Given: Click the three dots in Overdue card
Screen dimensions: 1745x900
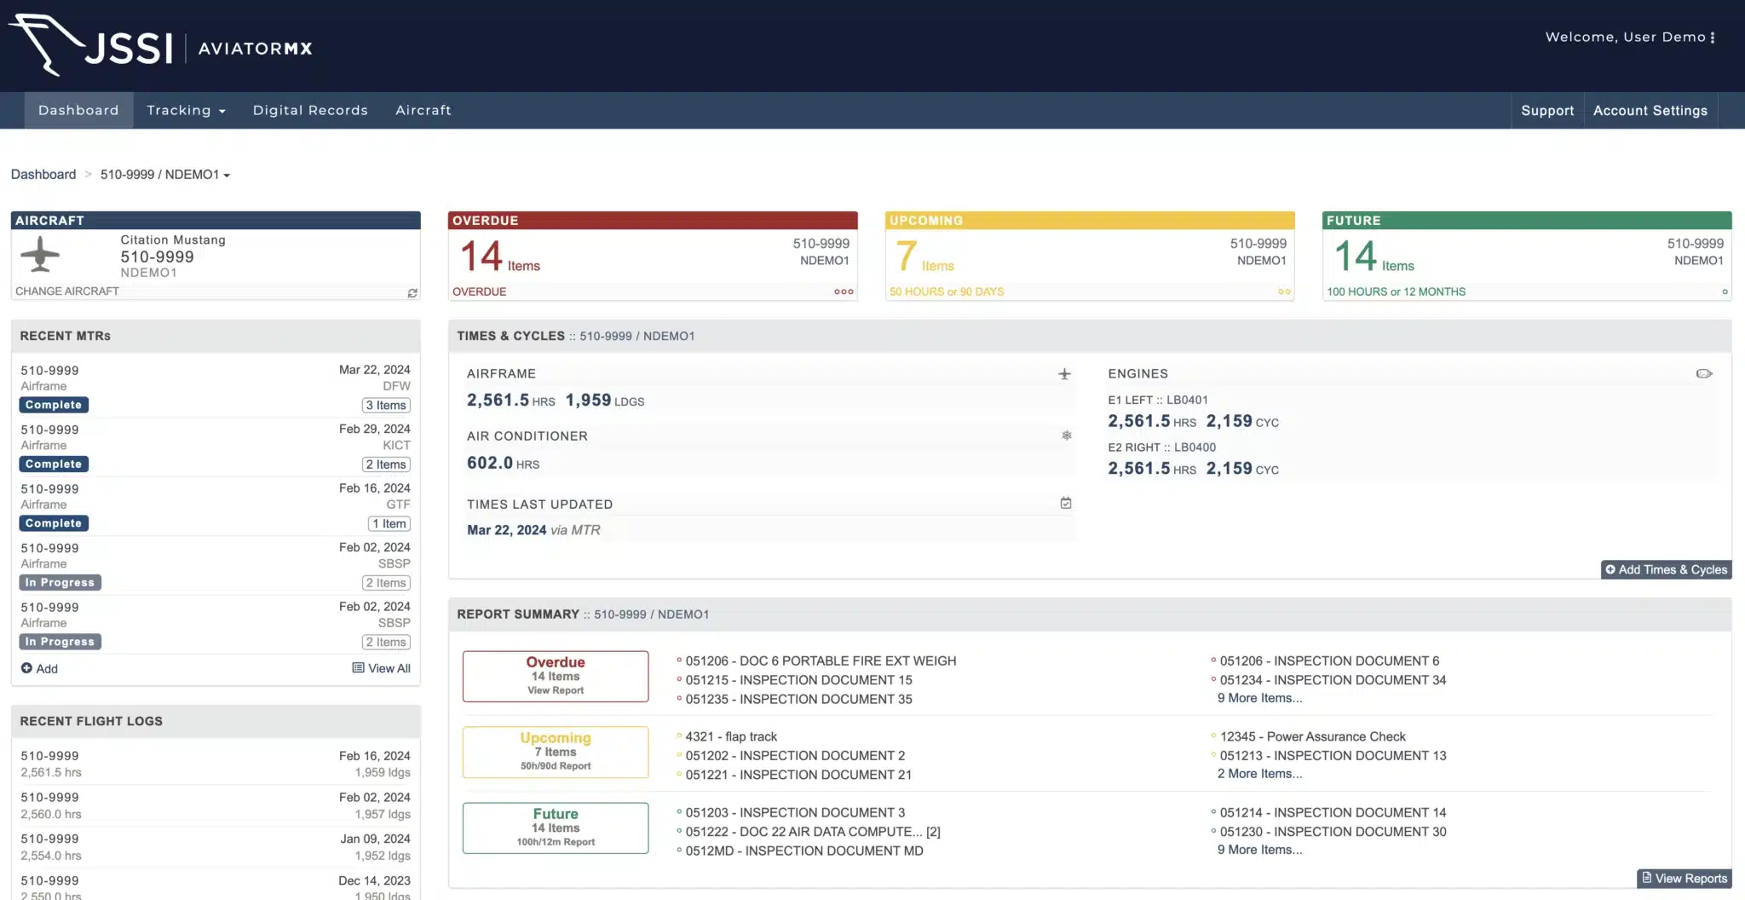Looking at the screenshot, I should (x=843, y=291).
